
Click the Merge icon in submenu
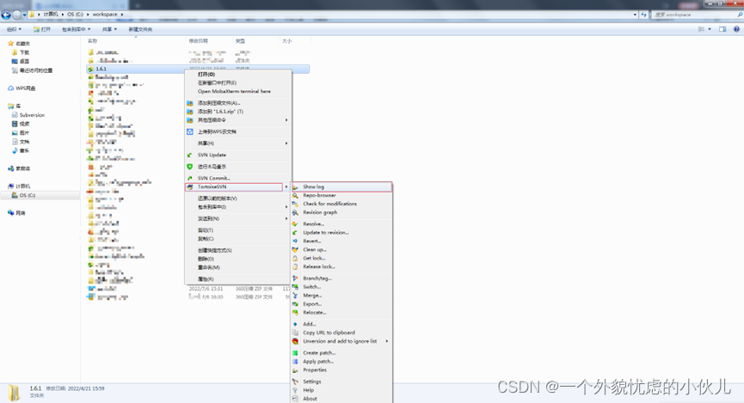[295, 296]
